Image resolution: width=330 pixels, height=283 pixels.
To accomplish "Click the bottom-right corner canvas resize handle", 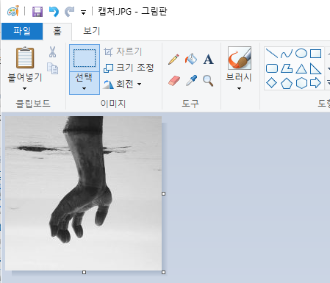I will tap(164, 272).
